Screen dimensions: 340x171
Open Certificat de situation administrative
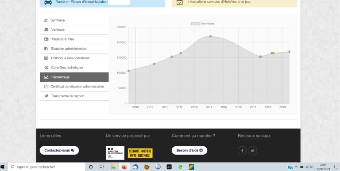pyautogui.click(x=74, y=86)
